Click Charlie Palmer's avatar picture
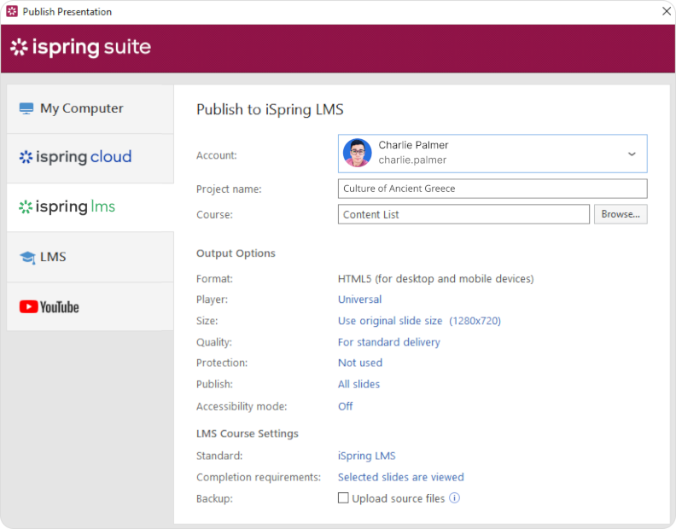676x529 pixels. pyautogui.click(x=357, y=153)
